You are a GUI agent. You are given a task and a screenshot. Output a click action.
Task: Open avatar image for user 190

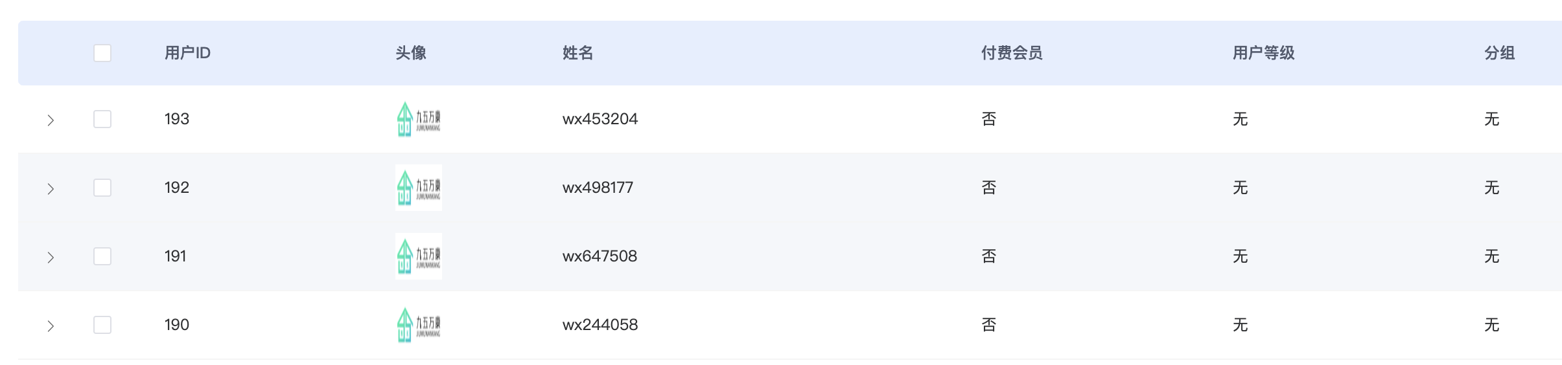tap(419, 325)
